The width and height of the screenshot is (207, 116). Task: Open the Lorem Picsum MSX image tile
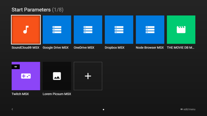tap(57, 76)
